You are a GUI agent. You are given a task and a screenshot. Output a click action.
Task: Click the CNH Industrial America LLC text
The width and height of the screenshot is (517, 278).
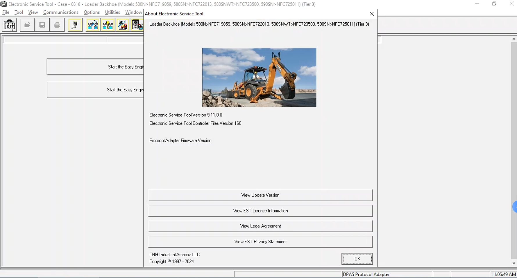coord(174,255)
